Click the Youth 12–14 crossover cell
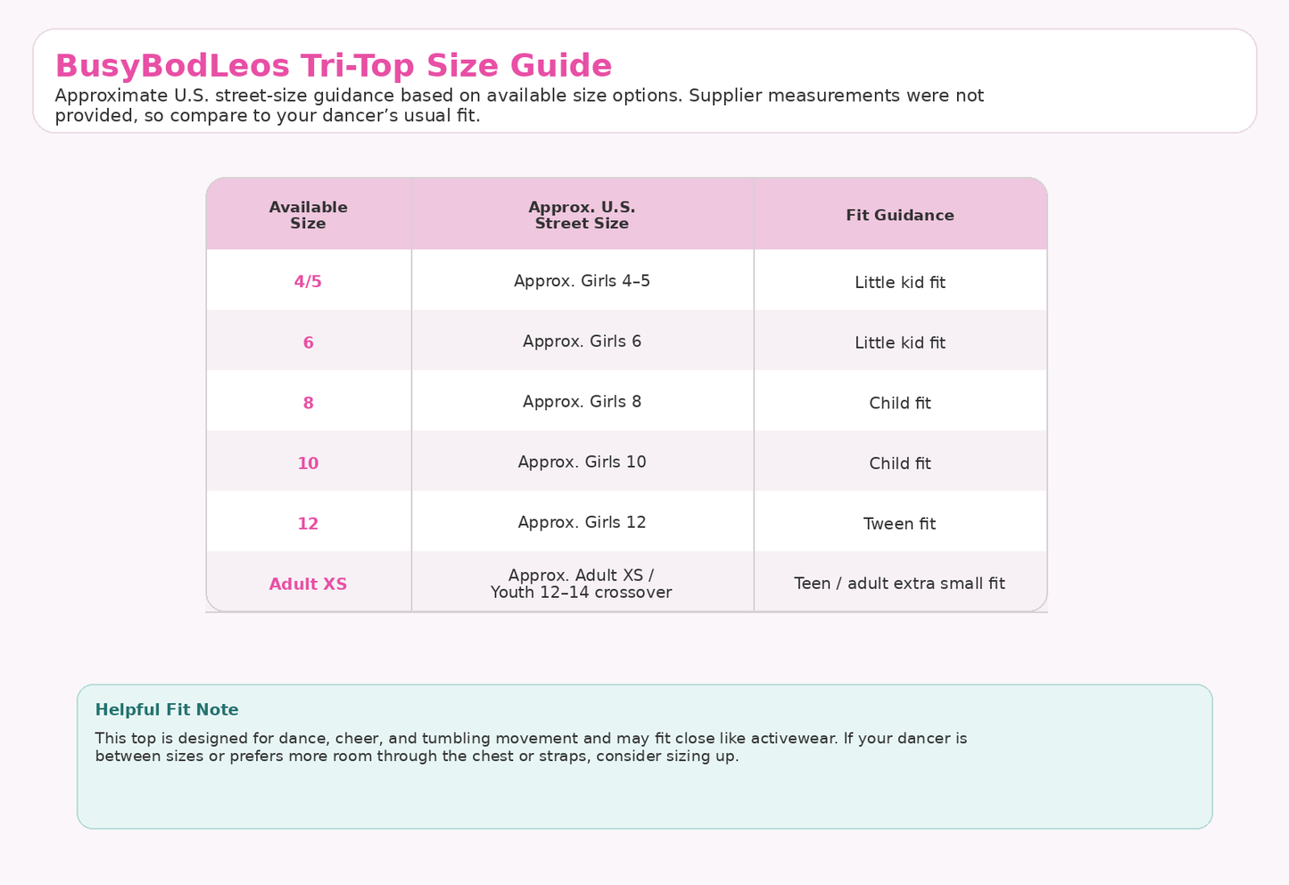 [x=582, y=583]
